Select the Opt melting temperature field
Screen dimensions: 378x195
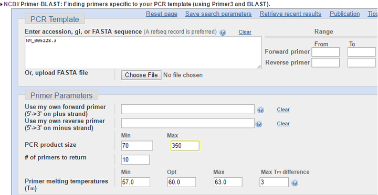[182, 182]
